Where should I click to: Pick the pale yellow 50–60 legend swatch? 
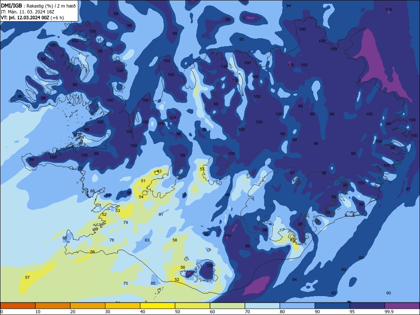click(192, 306)
